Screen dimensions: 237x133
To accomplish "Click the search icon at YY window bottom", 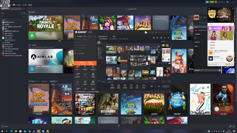I will tap(232, 64).
